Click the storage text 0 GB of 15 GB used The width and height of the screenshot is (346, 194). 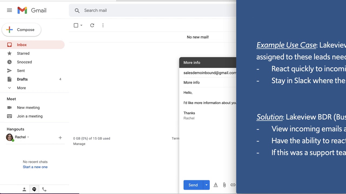92,138
